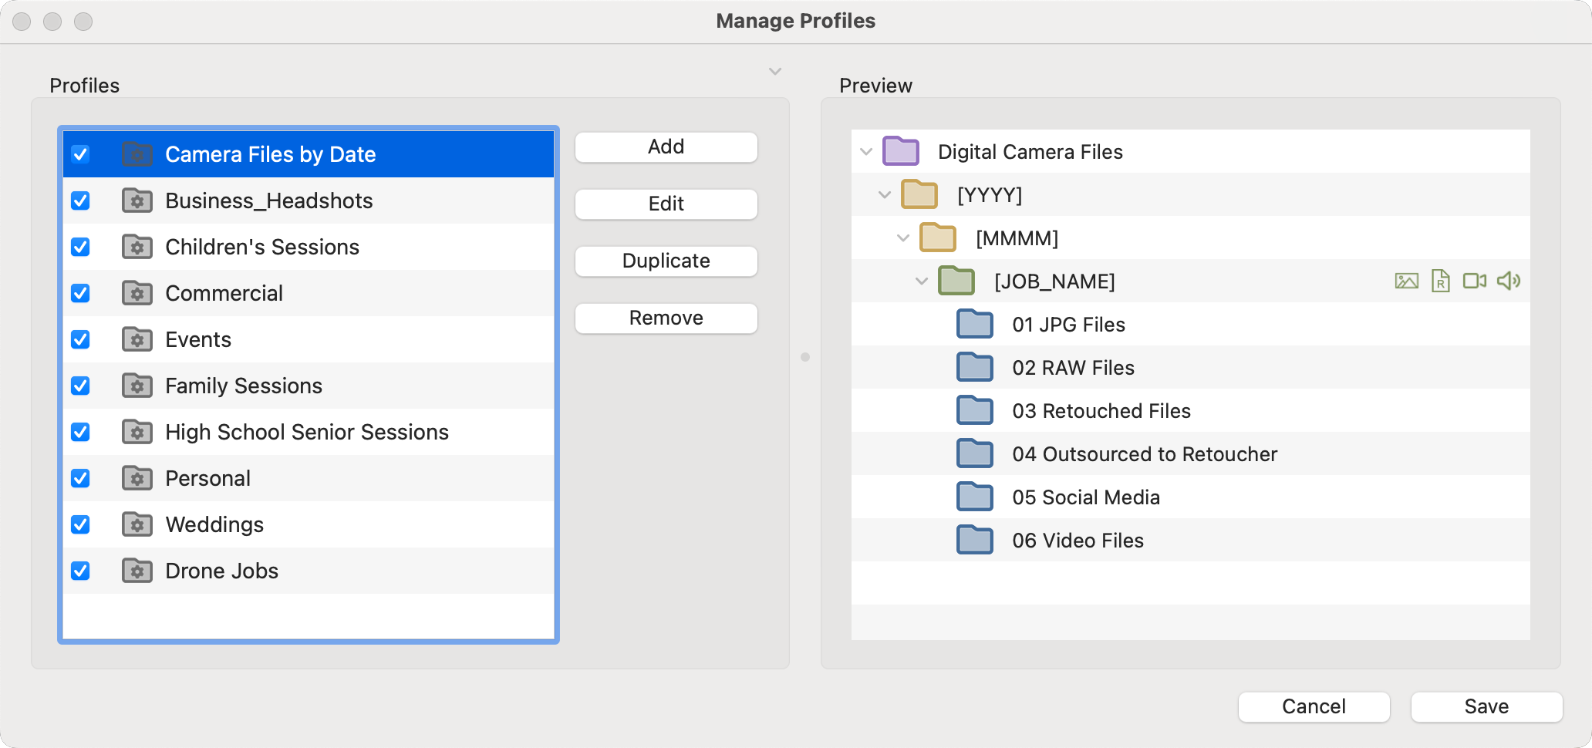This screenshot has width=1592, height=748.
Task: Select the High School Senior Sessions profile
Action: click(x=306, y=433)
